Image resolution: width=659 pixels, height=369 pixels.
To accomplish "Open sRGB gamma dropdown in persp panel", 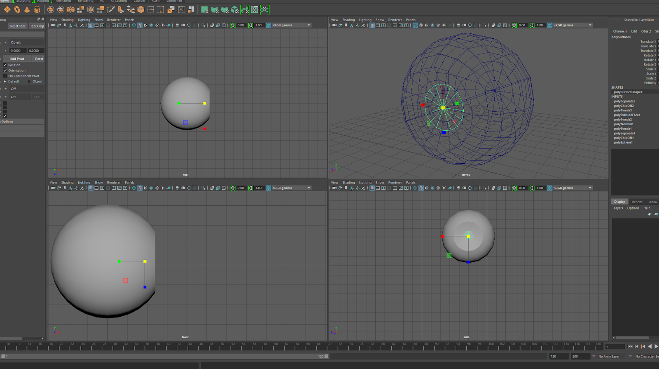I will coord(590,25).
